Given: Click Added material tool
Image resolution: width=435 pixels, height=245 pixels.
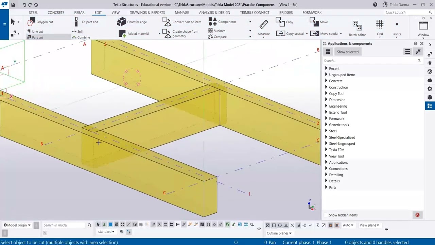Looking at the screenshot, I should pyautogui.click(x=134, y=34).
